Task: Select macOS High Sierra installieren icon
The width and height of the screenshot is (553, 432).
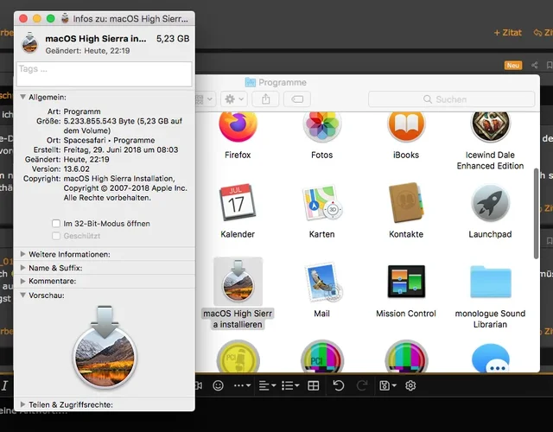Action: pos(238,282)
